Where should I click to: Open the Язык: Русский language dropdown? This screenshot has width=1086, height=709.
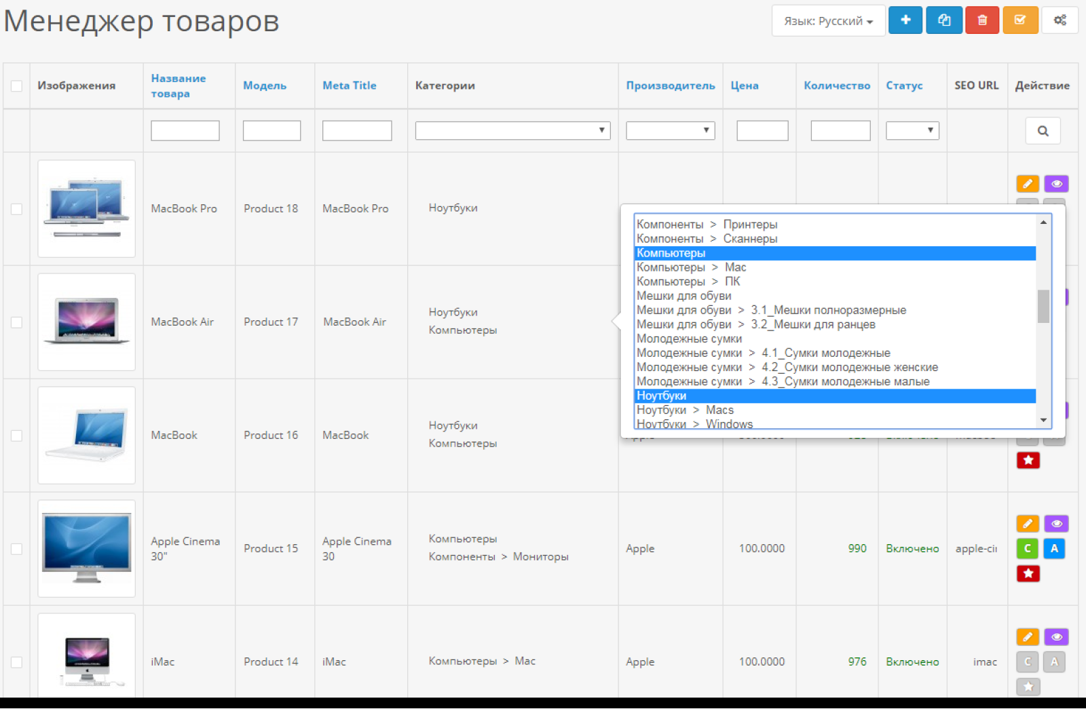[x=828, y=20]
